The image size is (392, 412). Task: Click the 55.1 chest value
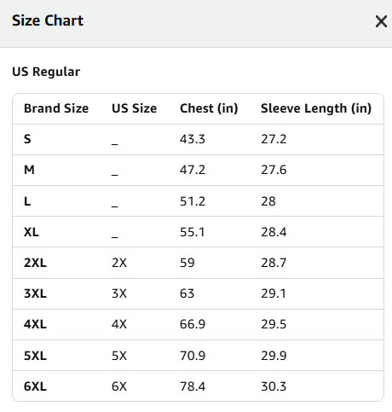tap(192, 232)
